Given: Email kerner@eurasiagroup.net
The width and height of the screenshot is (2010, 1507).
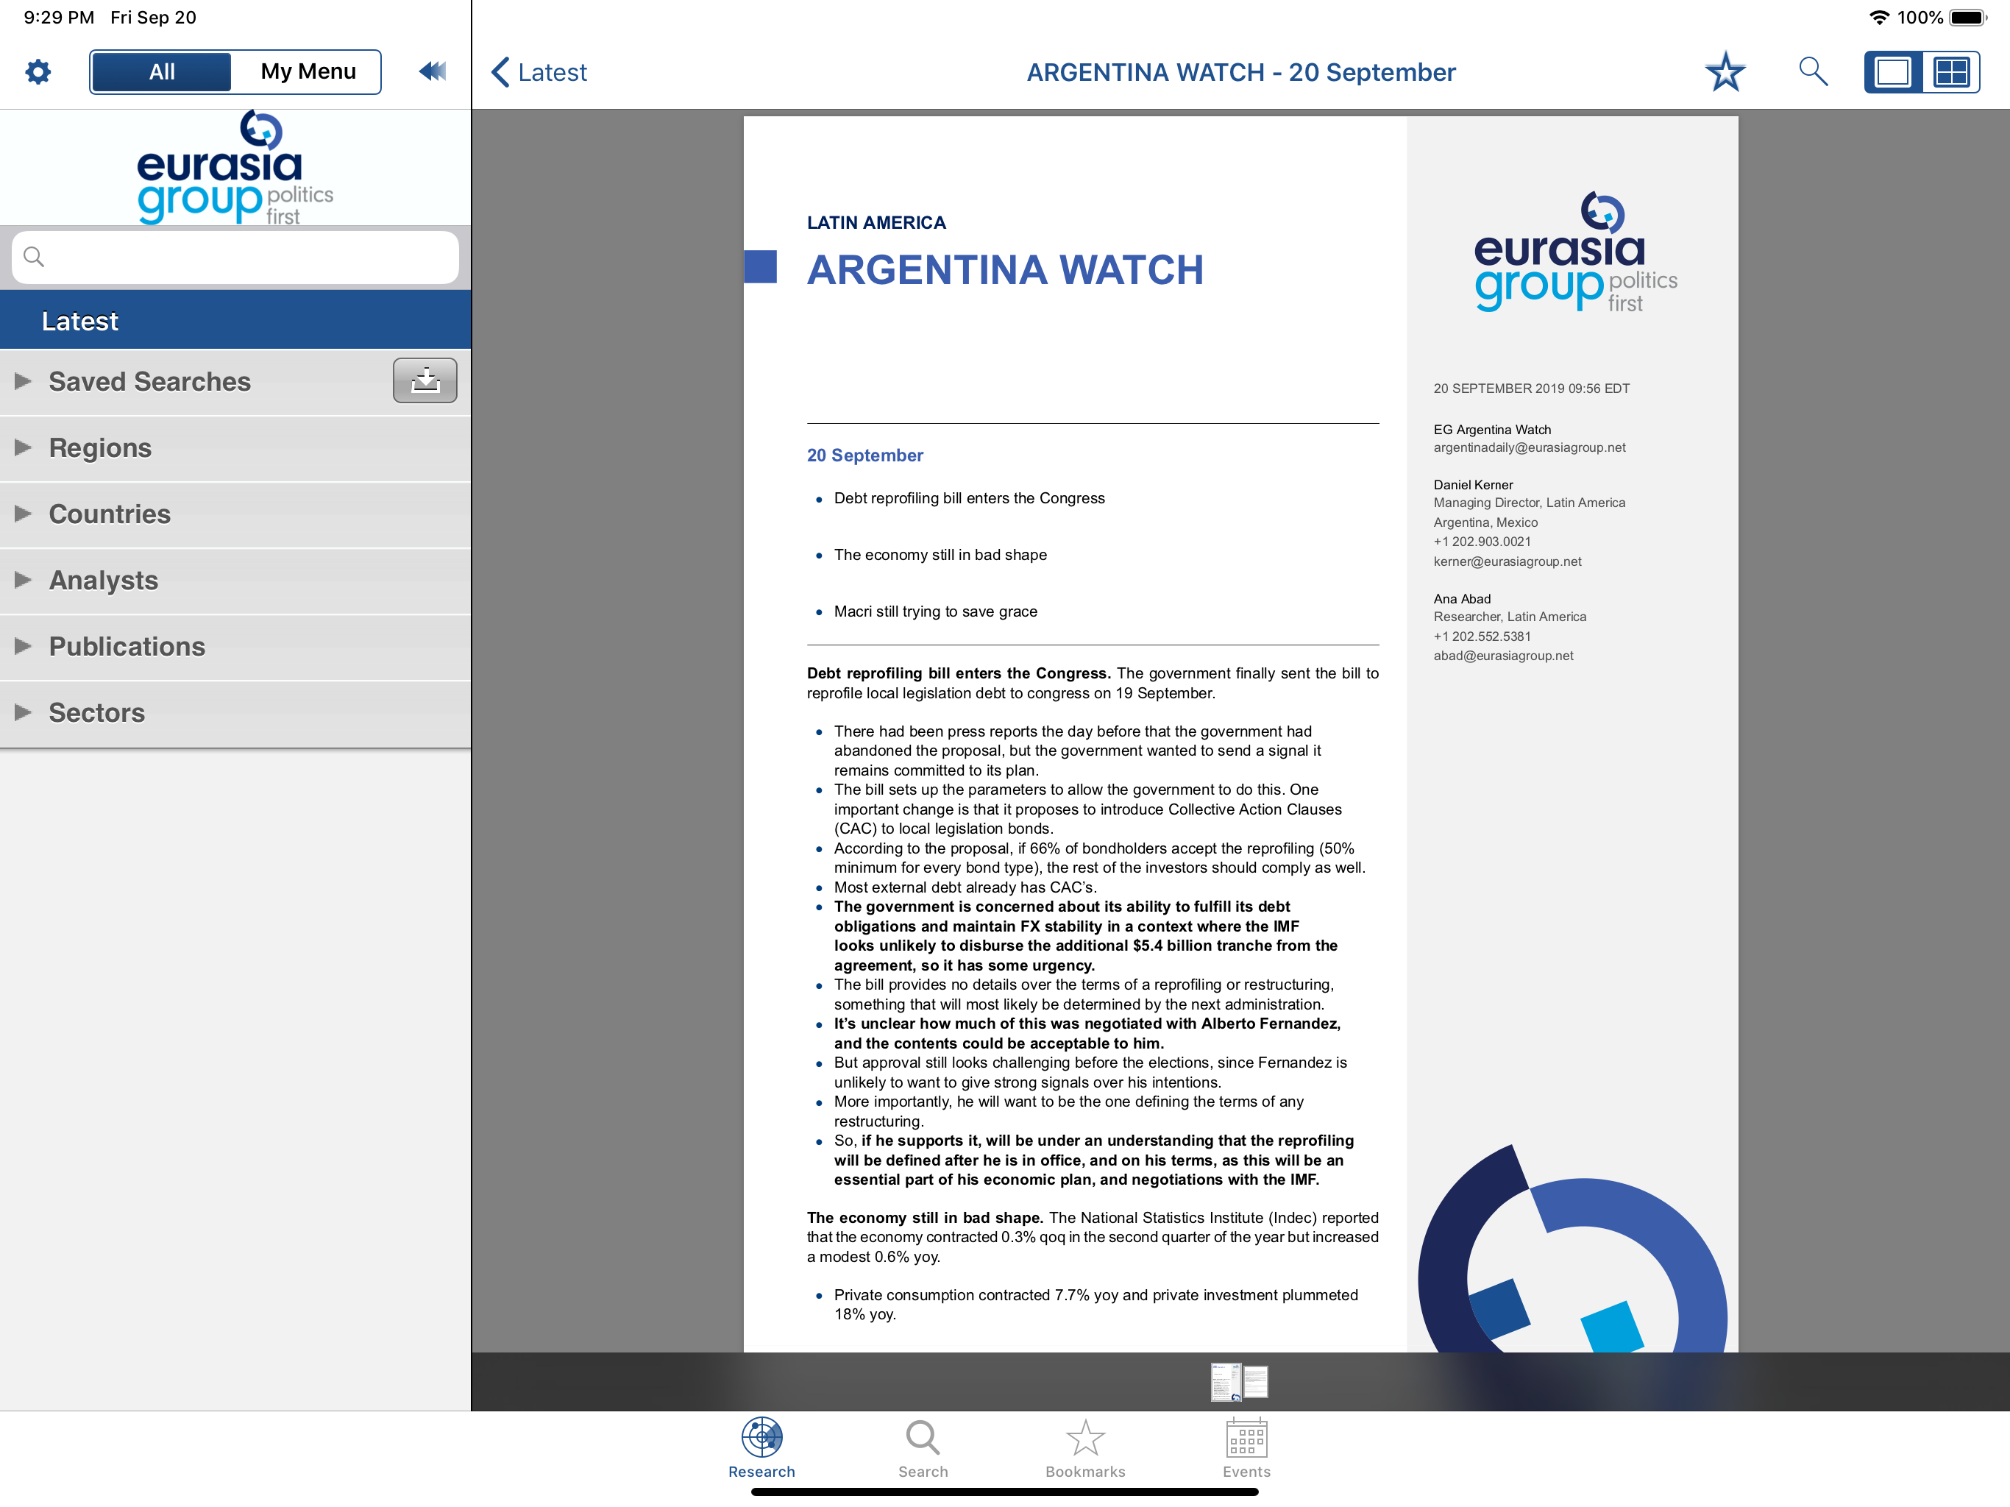Looking at the screenshot, I should point(1507,561).
